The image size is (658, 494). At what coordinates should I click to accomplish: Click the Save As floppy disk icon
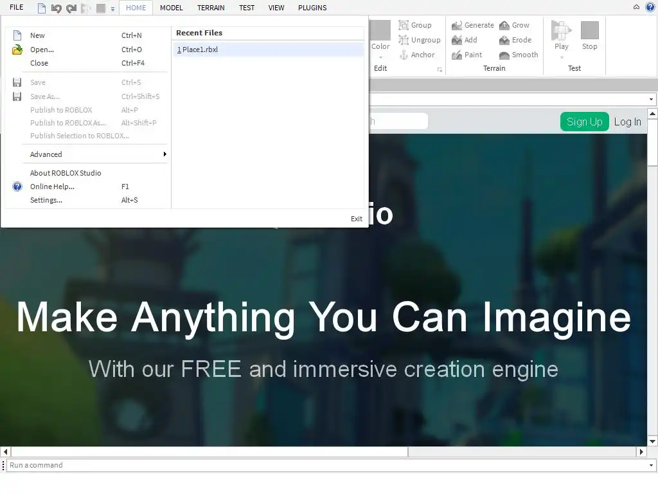(x=17, y=96)
